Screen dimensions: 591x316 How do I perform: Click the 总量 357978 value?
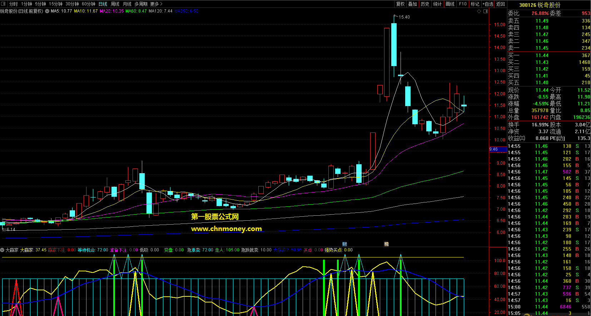click(x=540, y=111)
